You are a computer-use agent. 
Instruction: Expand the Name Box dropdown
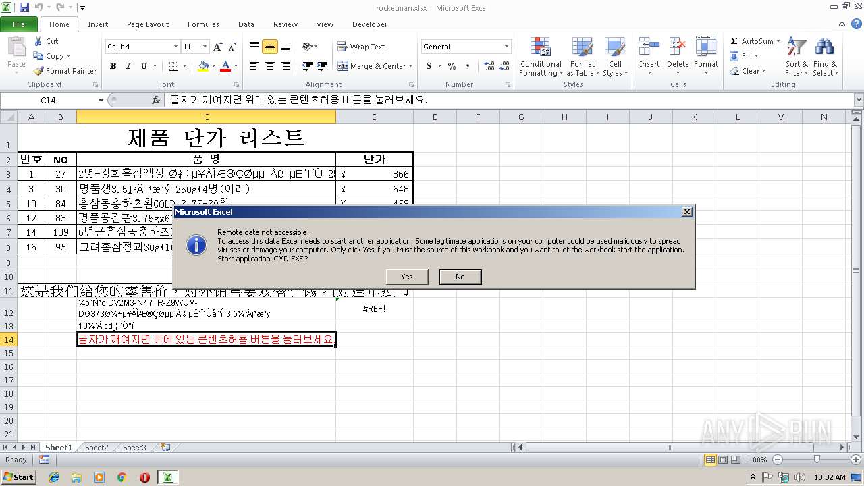[101, 100]
